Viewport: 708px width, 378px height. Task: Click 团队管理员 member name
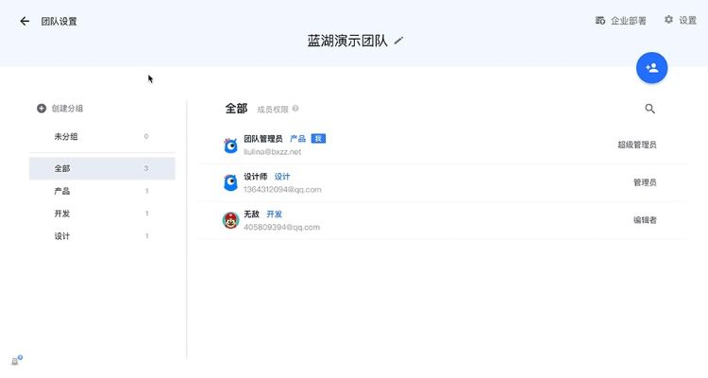(263, 139)
